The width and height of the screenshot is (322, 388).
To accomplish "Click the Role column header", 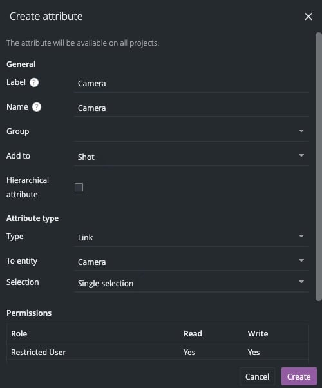I will tap(19, 334).
